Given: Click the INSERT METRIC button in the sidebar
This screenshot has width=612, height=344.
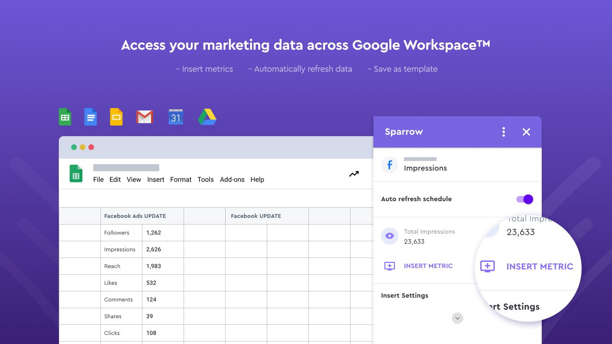Looking at the screenshot, I should [419, 266].
